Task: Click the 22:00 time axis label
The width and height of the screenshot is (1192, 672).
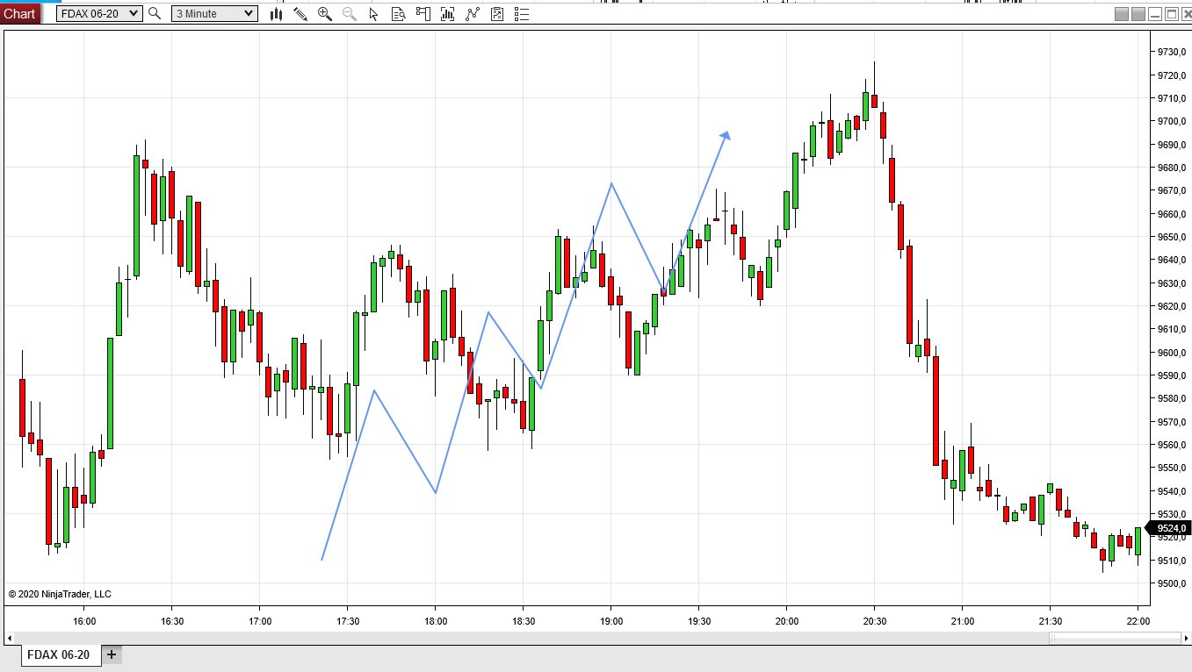Action: pos(1138,621)
